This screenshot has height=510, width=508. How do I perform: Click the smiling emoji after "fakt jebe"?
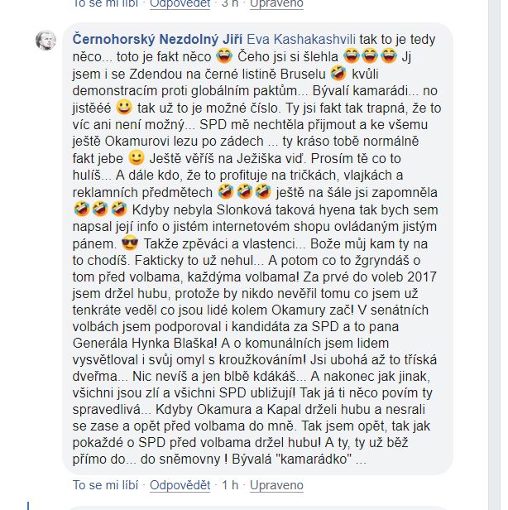click(x=137, y=158)
